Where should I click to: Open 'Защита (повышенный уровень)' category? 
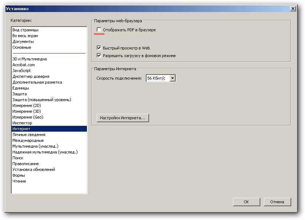point(42,100)
